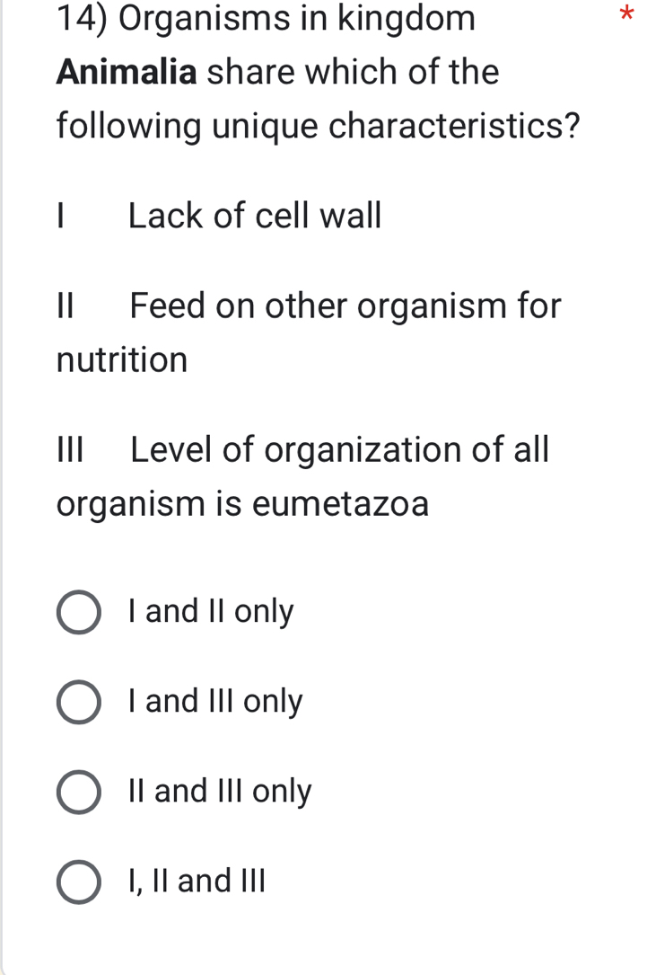
Task: Click the text "Feed on other organism for"
Action: [345, 306]
